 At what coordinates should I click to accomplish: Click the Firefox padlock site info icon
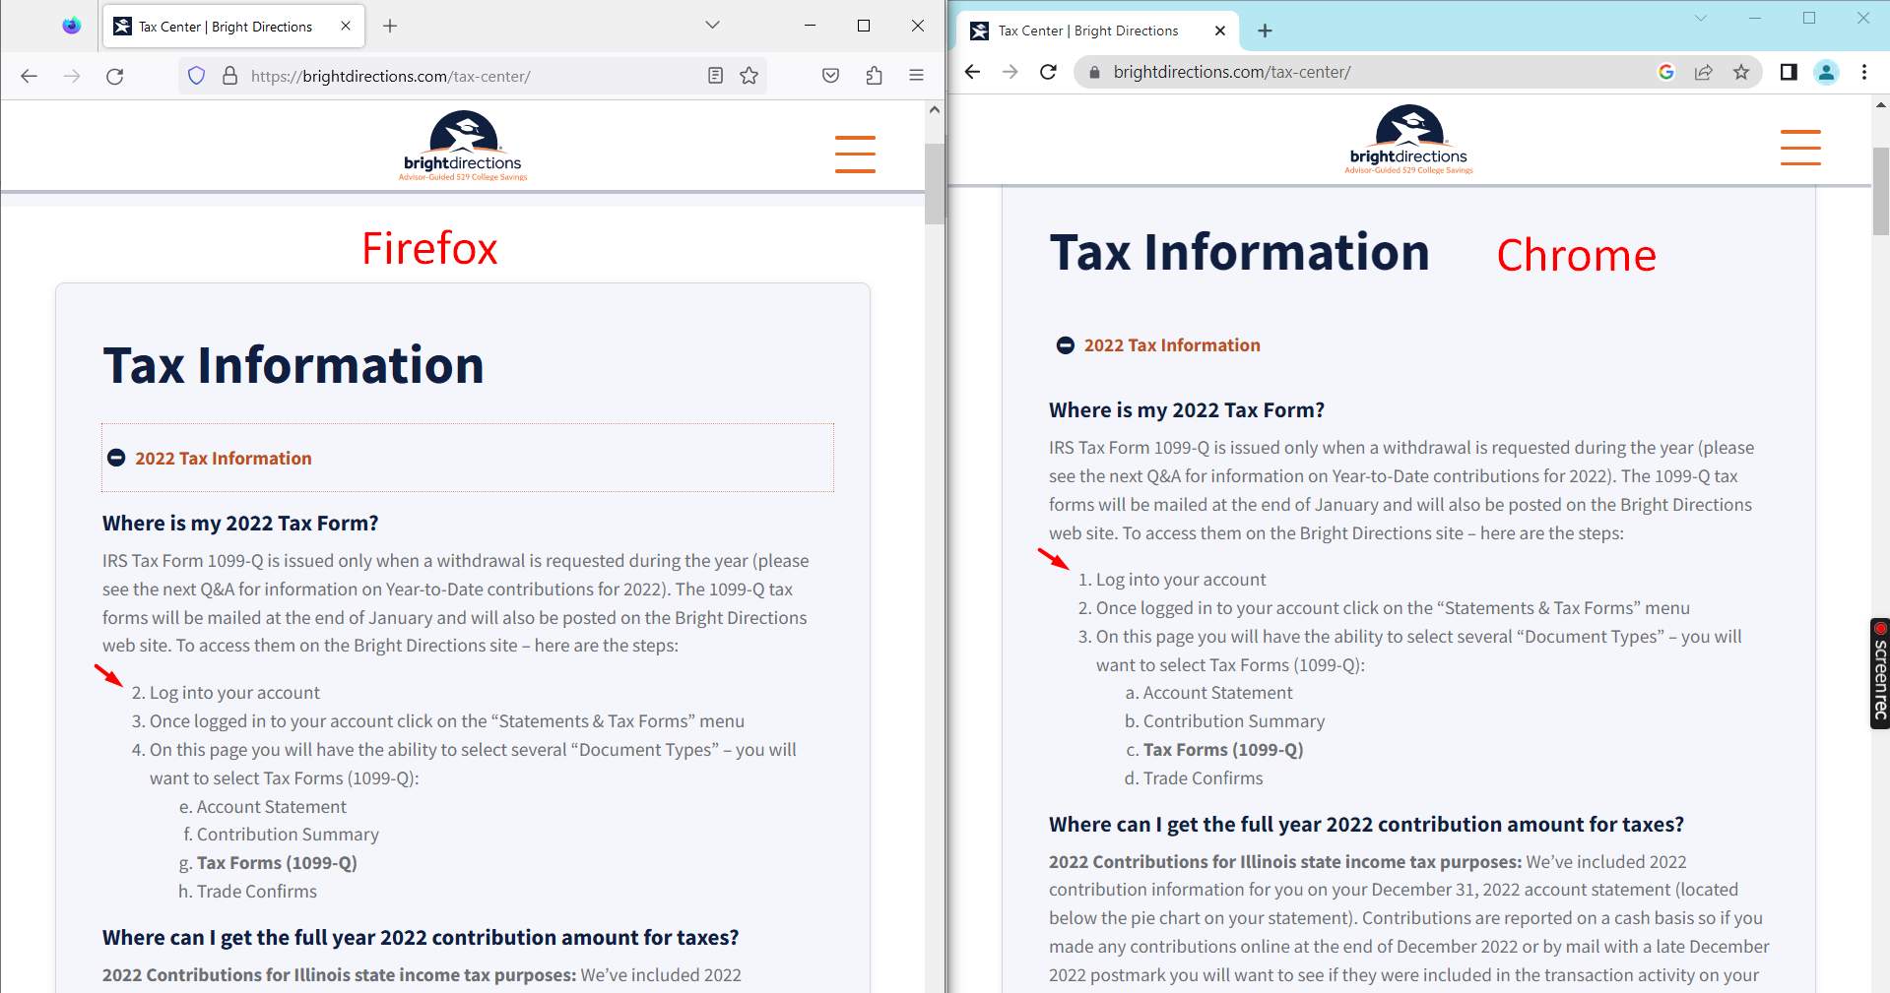229,76
